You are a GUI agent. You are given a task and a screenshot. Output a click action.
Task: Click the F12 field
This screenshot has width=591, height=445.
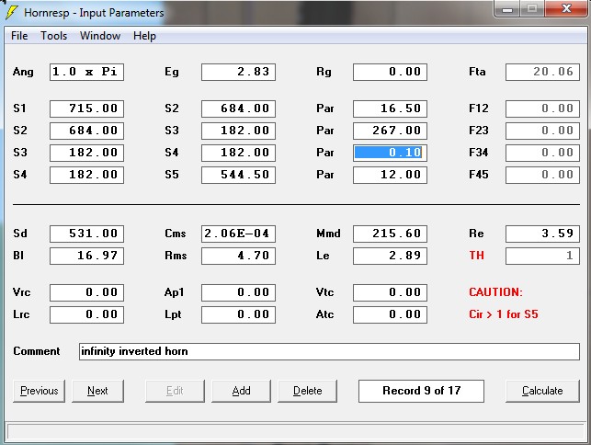click(x=542, y=108)
